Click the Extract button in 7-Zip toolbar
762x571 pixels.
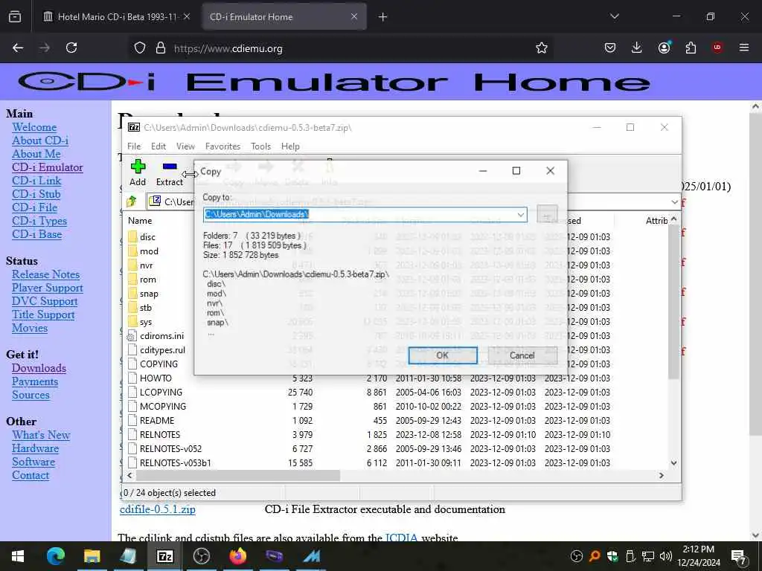(169, 172)
